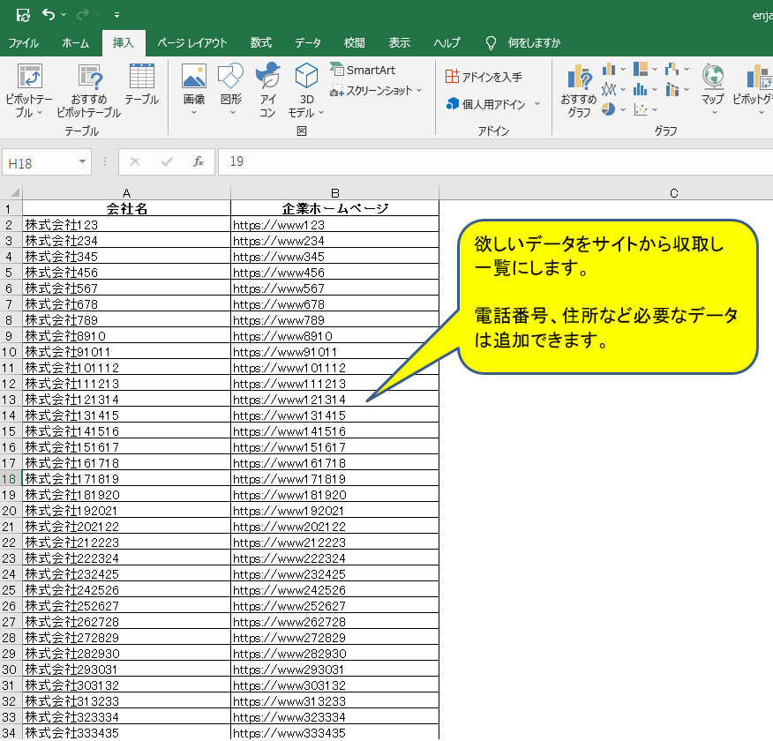Select cell containing 株式会社171819

pyautogui.click(x=127, y=479)
